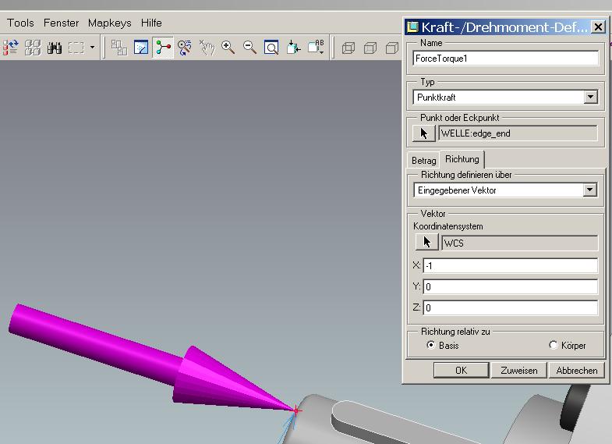Open the Mapkeys menu

click(x=110, y=23)
